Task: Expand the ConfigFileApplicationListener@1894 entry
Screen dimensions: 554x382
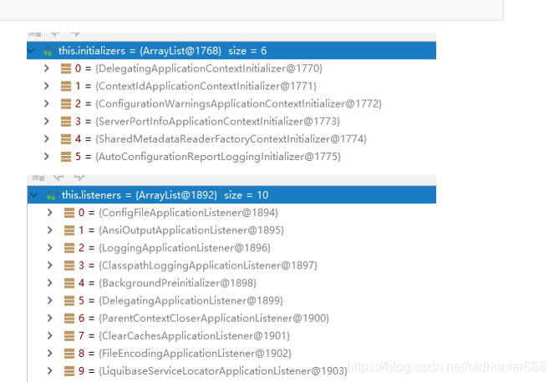Action: coord(49,213)
